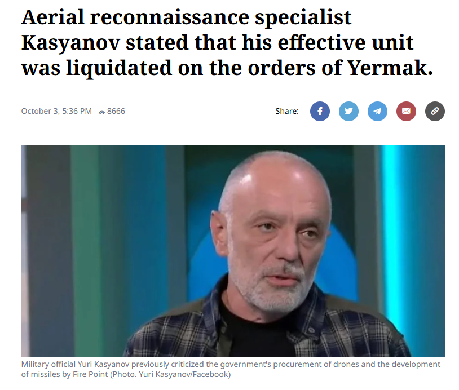Share the article on Facebook
This screenshot has width=459, height=390.
pyautogui.click(x=320, y=111)
